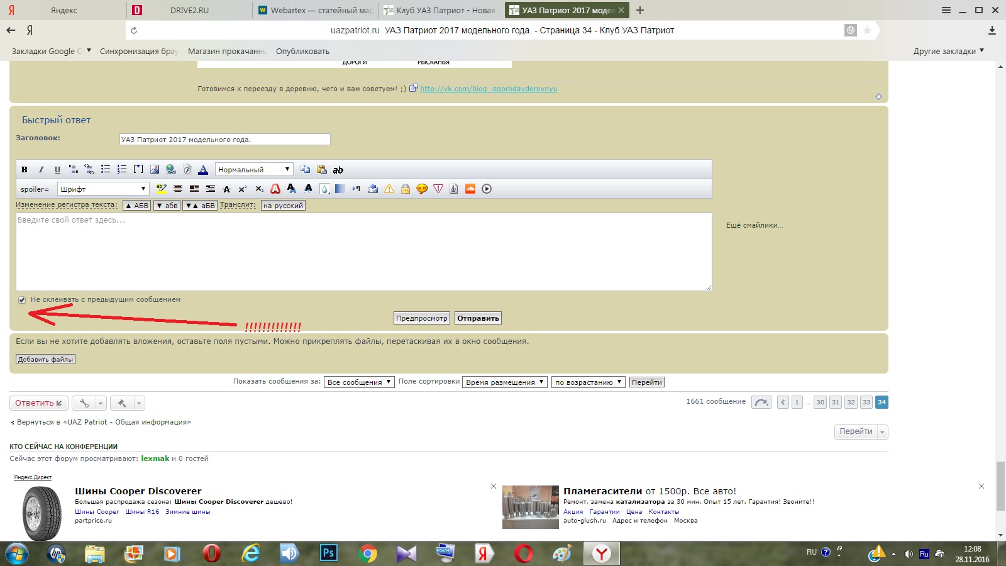The width and height of the screenshot is (1006, 566).
Task: Open the 'Нормальный' font size dropdown
Action: 254,169
